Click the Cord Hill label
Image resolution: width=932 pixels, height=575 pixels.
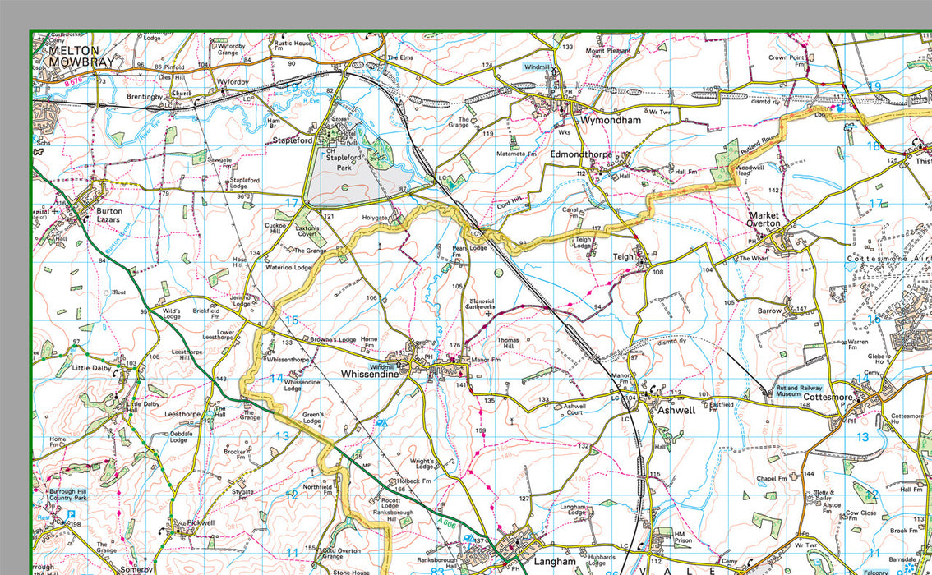(508, 203)
